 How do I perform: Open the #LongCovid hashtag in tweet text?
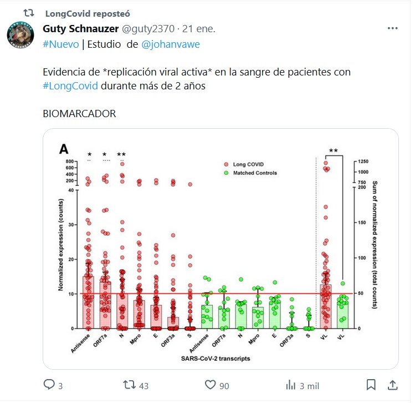click(x=70, y=86)
